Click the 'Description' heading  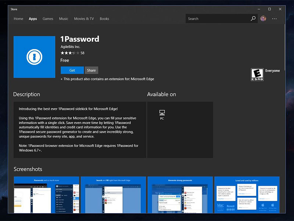point(26,94)
